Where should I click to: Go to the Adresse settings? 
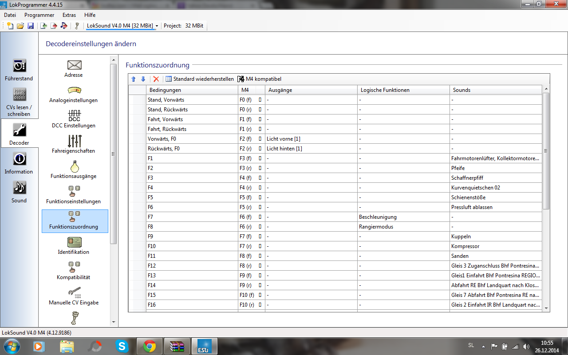click(x=75, y=68)
